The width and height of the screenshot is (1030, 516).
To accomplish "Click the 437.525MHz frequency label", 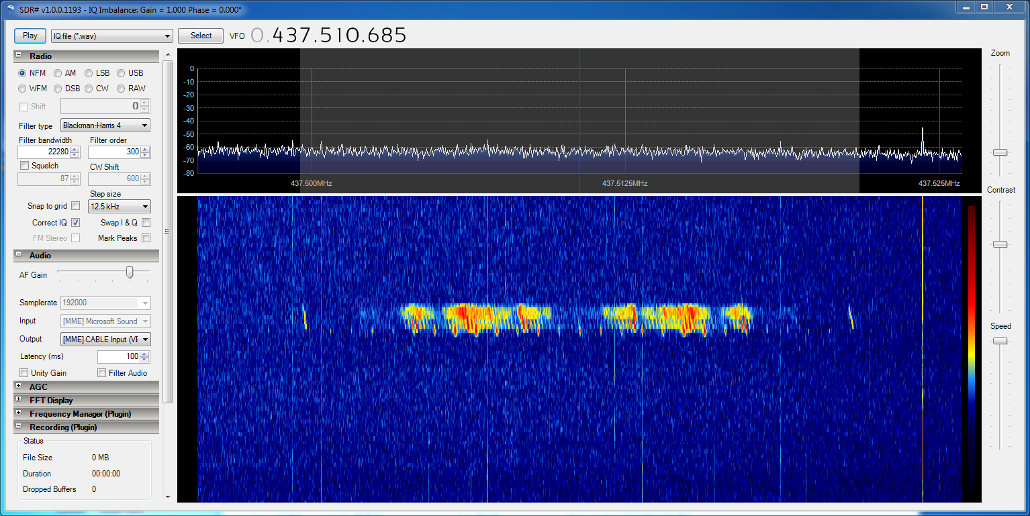I will point(939,183).
